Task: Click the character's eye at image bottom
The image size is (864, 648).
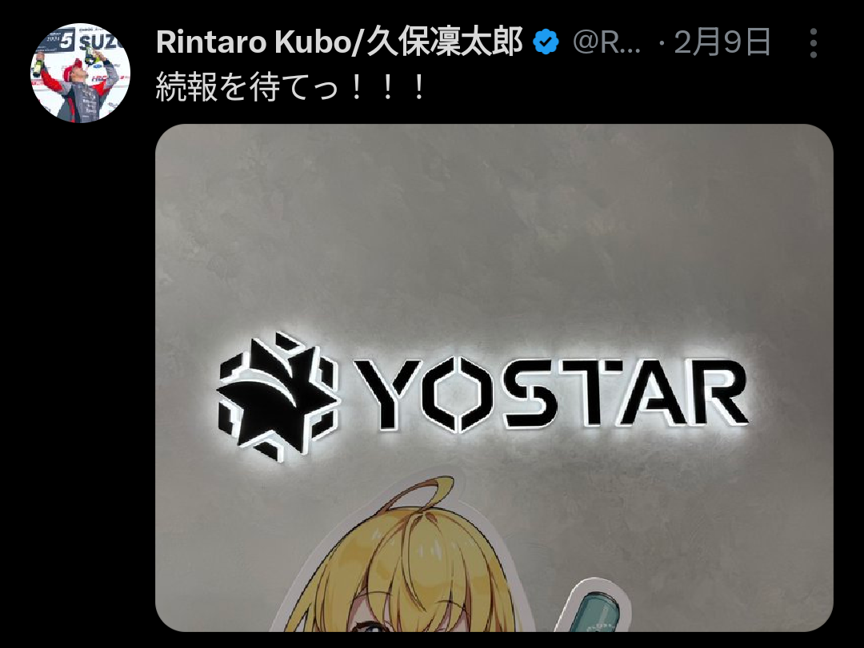Action: (x=367, y=626)
